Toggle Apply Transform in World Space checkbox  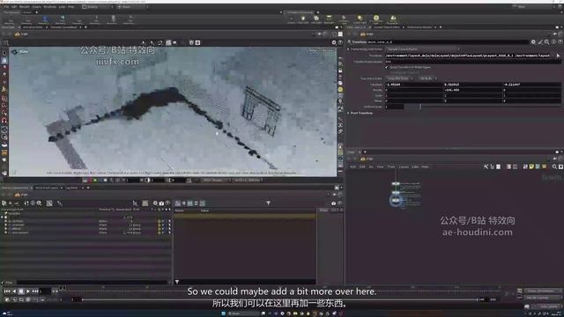click(x=387, y=67)
